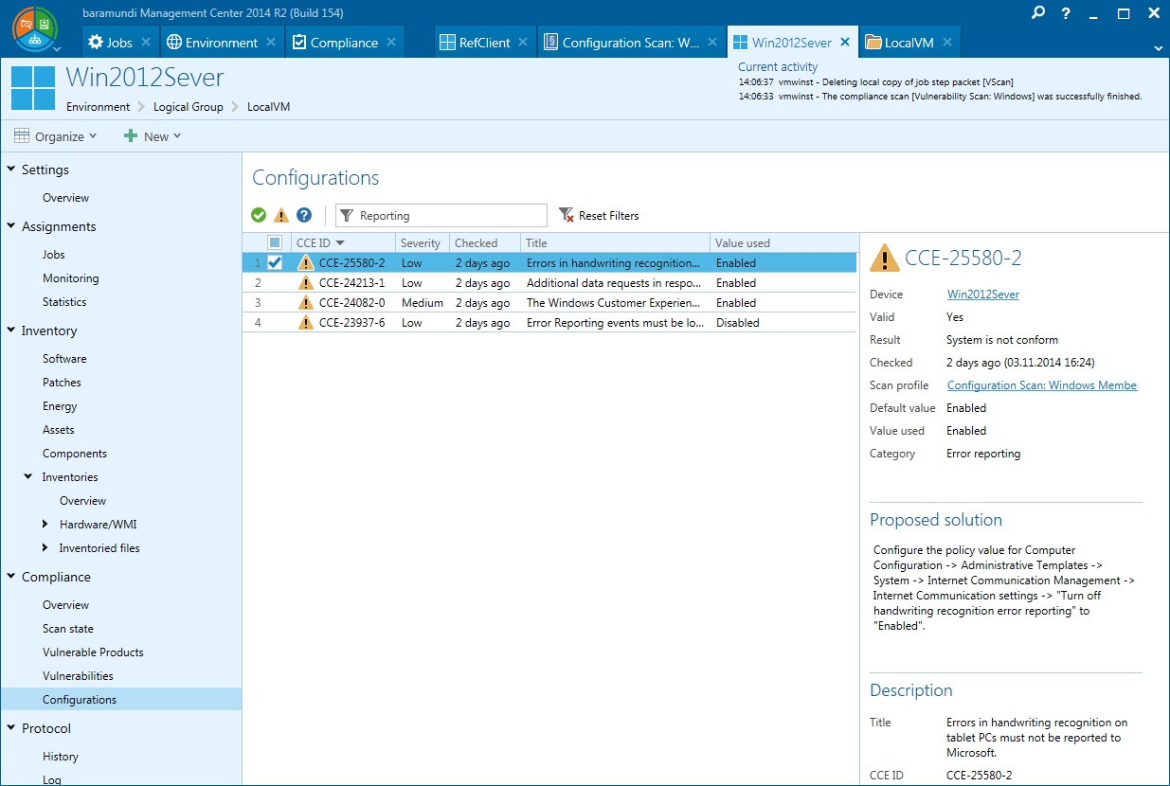The height and width of the screenshot is (786, 1170).
Task: Click the large warning icon in the details panel
Action: (x=884, y=258)
